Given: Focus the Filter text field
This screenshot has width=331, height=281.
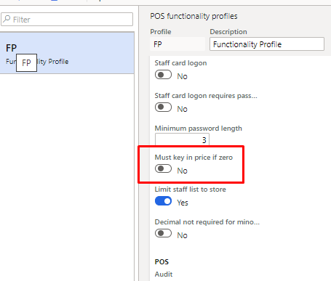Looking at the screenshot, I should tap(67, 19).
